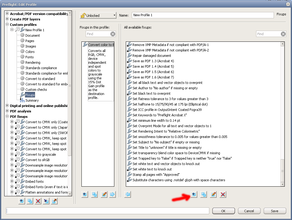The image size is (292, 220).
Task: Select the Fixups section in the tree
Action: [30, 95]
